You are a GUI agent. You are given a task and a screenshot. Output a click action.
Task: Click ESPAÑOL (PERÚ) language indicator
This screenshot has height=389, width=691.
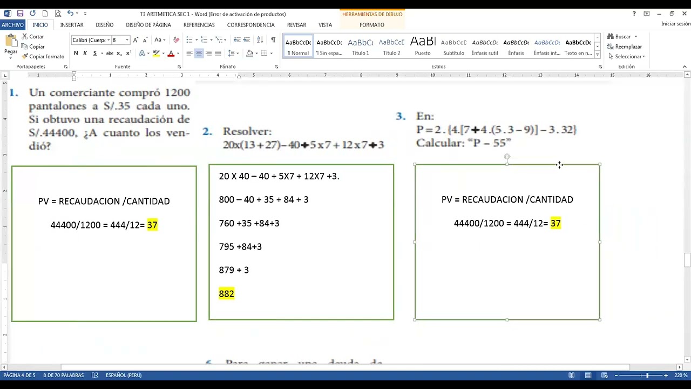(x=124, y=375)
